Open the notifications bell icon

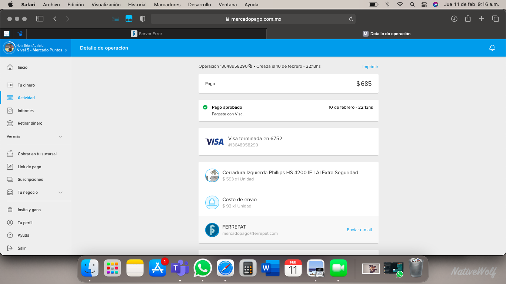492,48
